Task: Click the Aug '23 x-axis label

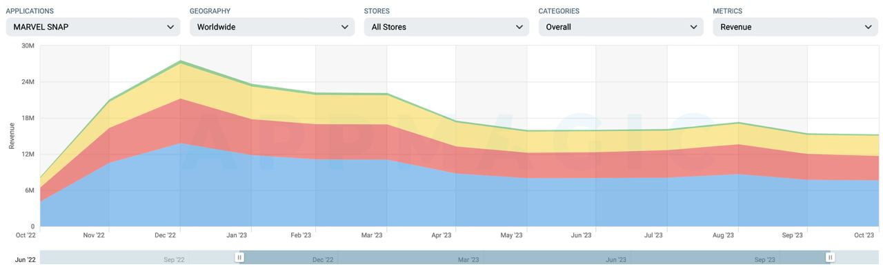Action: point(723,235)
